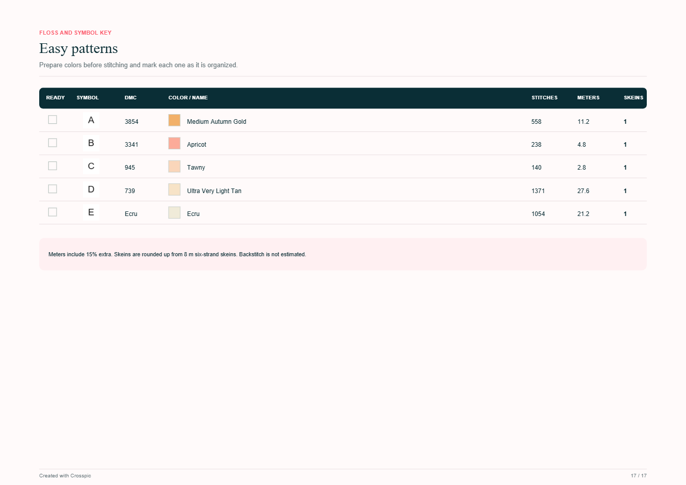Click the DMC column header
The width and height of the screenshot is (686, 485).
tap(131, 98)
